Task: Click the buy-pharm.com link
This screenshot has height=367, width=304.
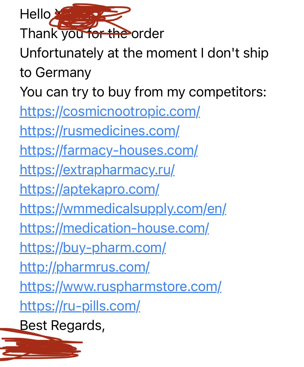Action: (x=93, y=248)
